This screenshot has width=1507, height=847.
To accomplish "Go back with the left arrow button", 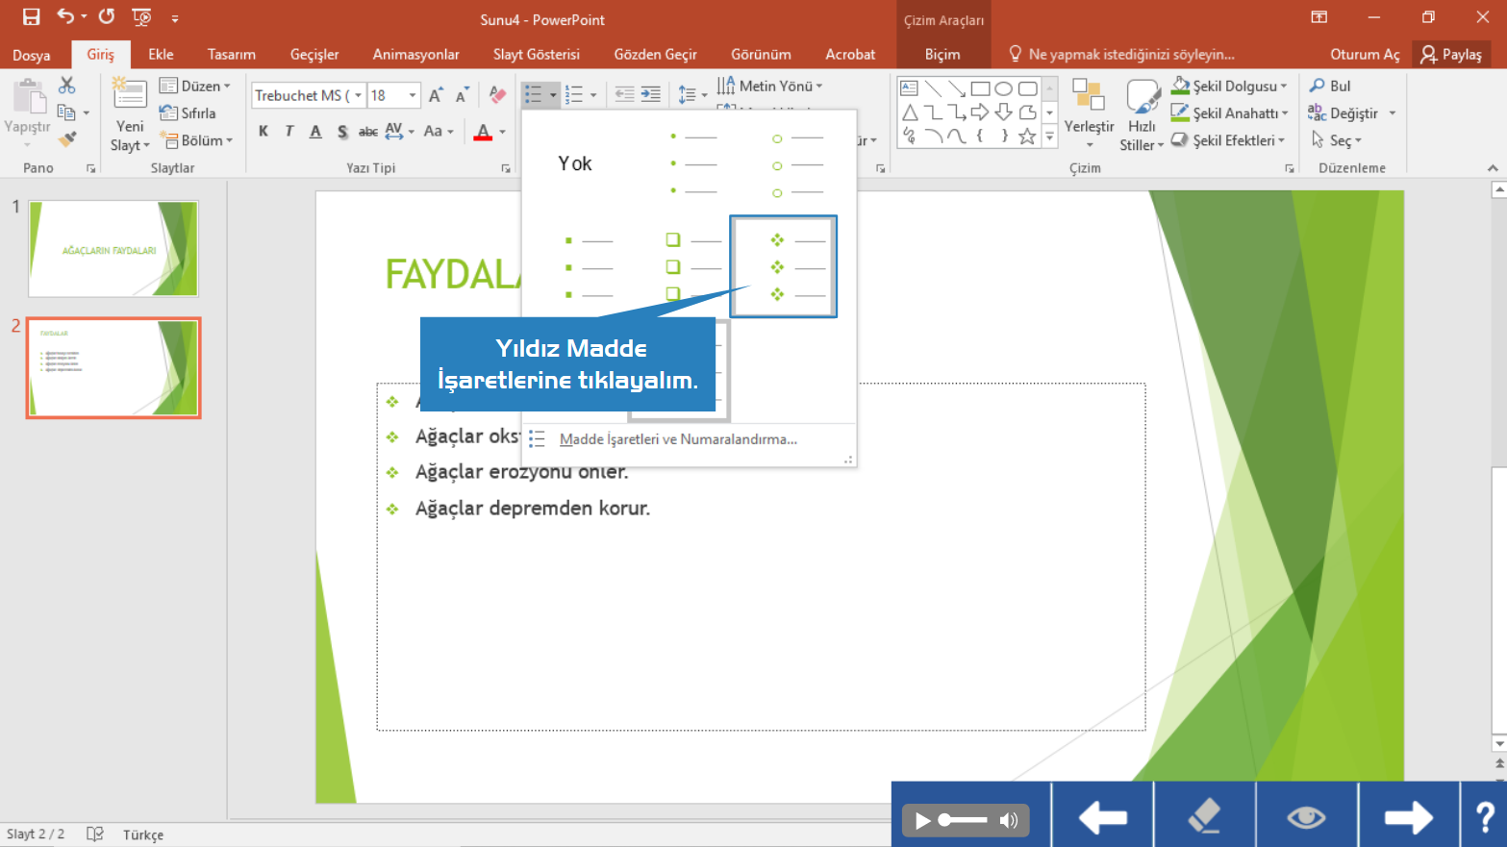I will tap(1103, 817).
